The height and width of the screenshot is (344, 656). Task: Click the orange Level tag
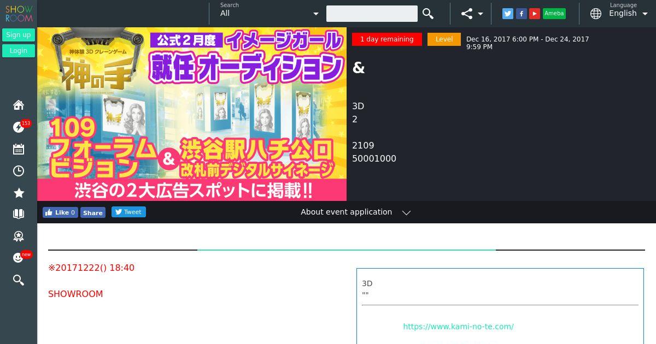click(444, 39)
